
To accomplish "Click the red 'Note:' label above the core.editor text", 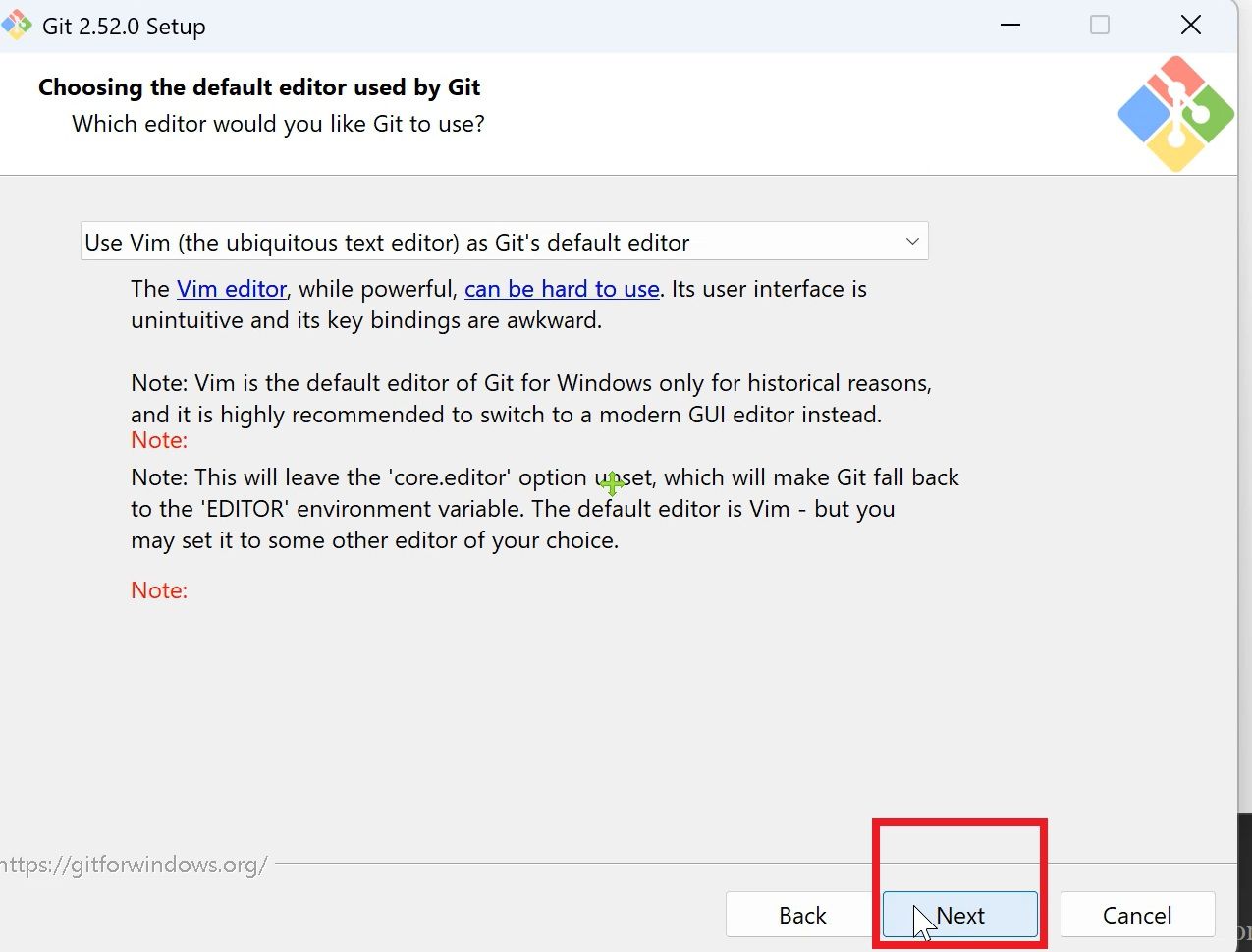I will [x=159, y=440].
